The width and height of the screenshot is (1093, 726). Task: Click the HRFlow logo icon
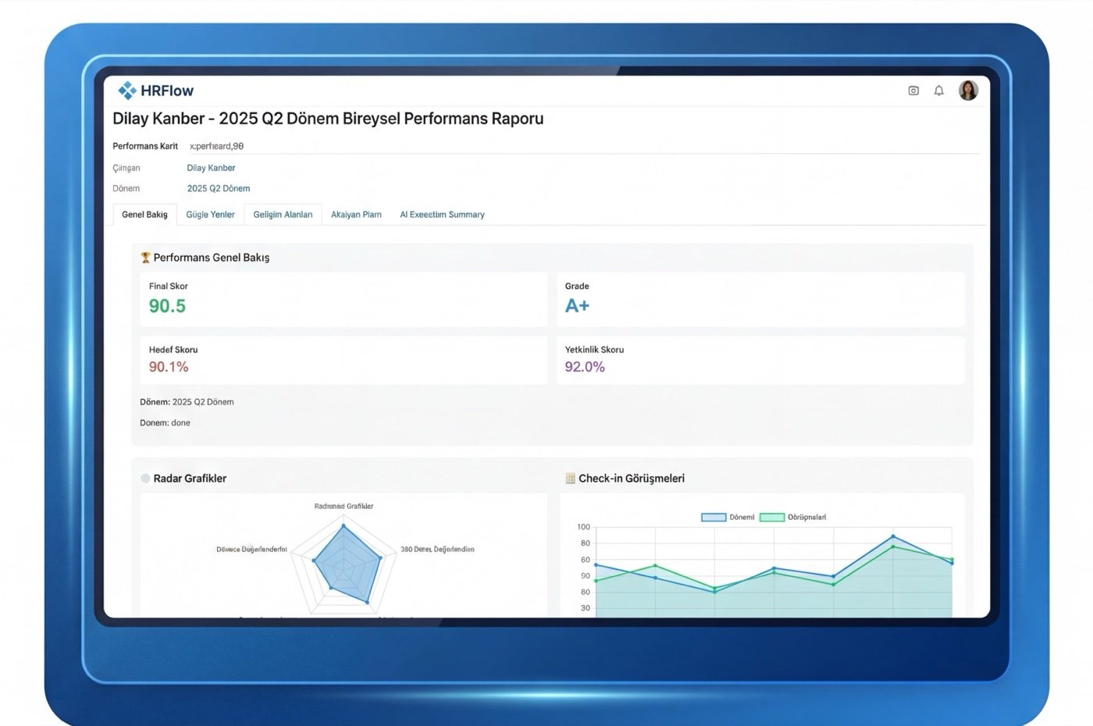click(126, 91)
